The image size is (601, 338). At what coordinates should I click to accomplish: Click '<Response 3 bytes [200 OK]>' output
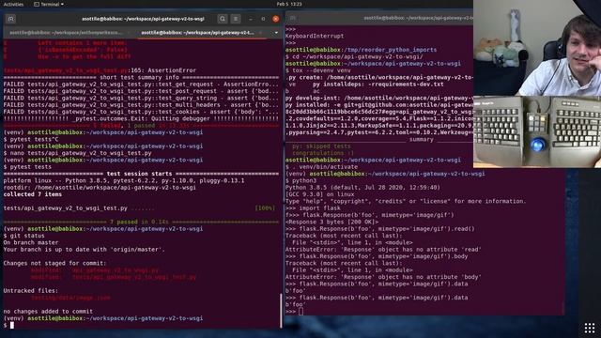point(331,222)
